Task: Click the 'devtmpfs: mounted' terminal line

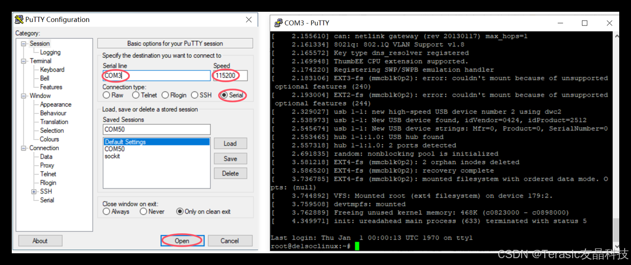Action: [338, 204]
